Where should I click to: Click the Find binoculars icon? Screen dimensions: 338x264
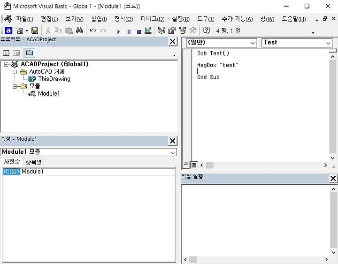[x=79, y=31]
